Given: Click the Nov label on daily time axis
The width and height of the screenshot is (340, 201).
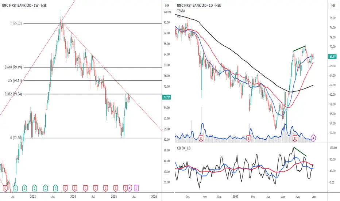Looking at the screenshot, I should [x=205, y=197].
